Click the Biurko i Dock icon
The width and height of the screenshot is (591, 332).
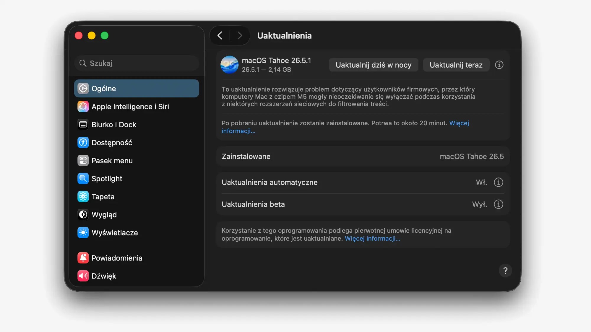pos(83,124)
